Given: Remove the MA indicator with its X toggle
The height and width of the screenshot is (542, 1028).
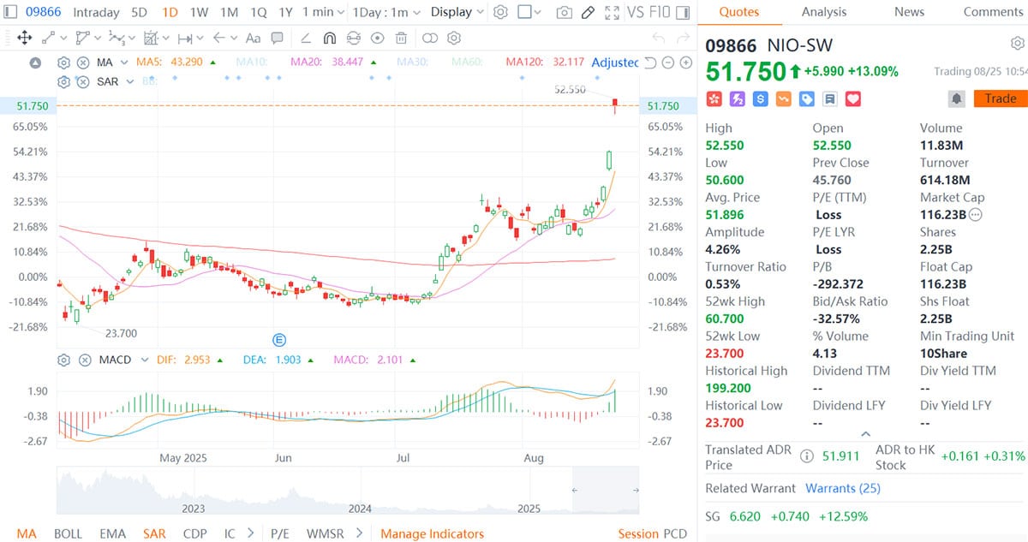Looking at the screenshot, I should [x=82, y=63].
